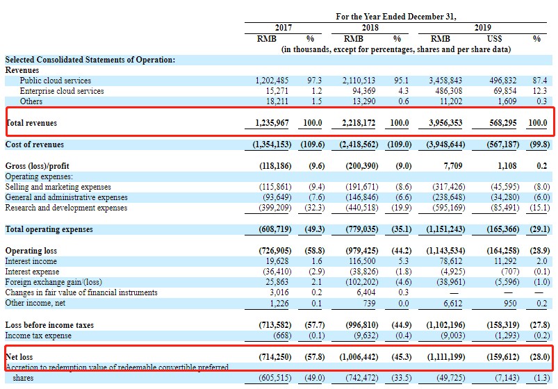Screen dimensions: 558x389
Task: Click Loss before income taxes label
Action: pyautogui.click(x=49, y=325)
